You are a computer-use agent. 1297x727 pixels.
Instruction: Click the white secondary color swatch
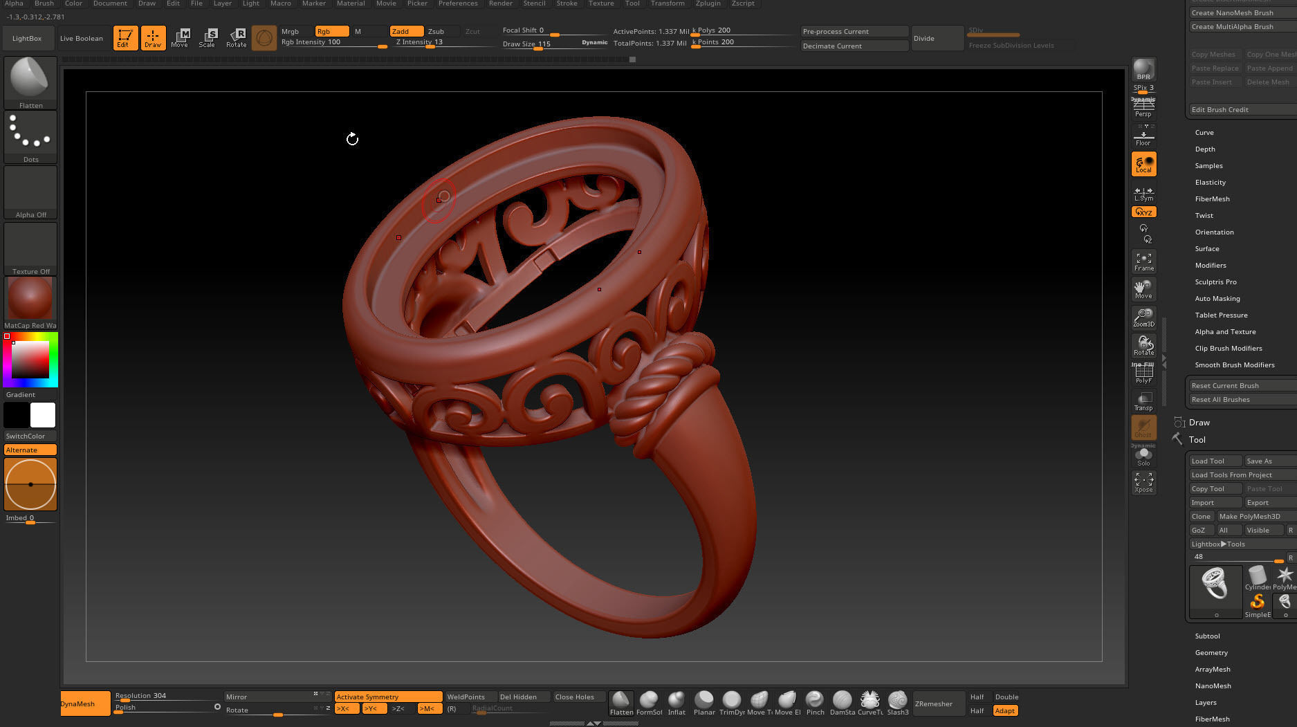click(x=43, y=415)
